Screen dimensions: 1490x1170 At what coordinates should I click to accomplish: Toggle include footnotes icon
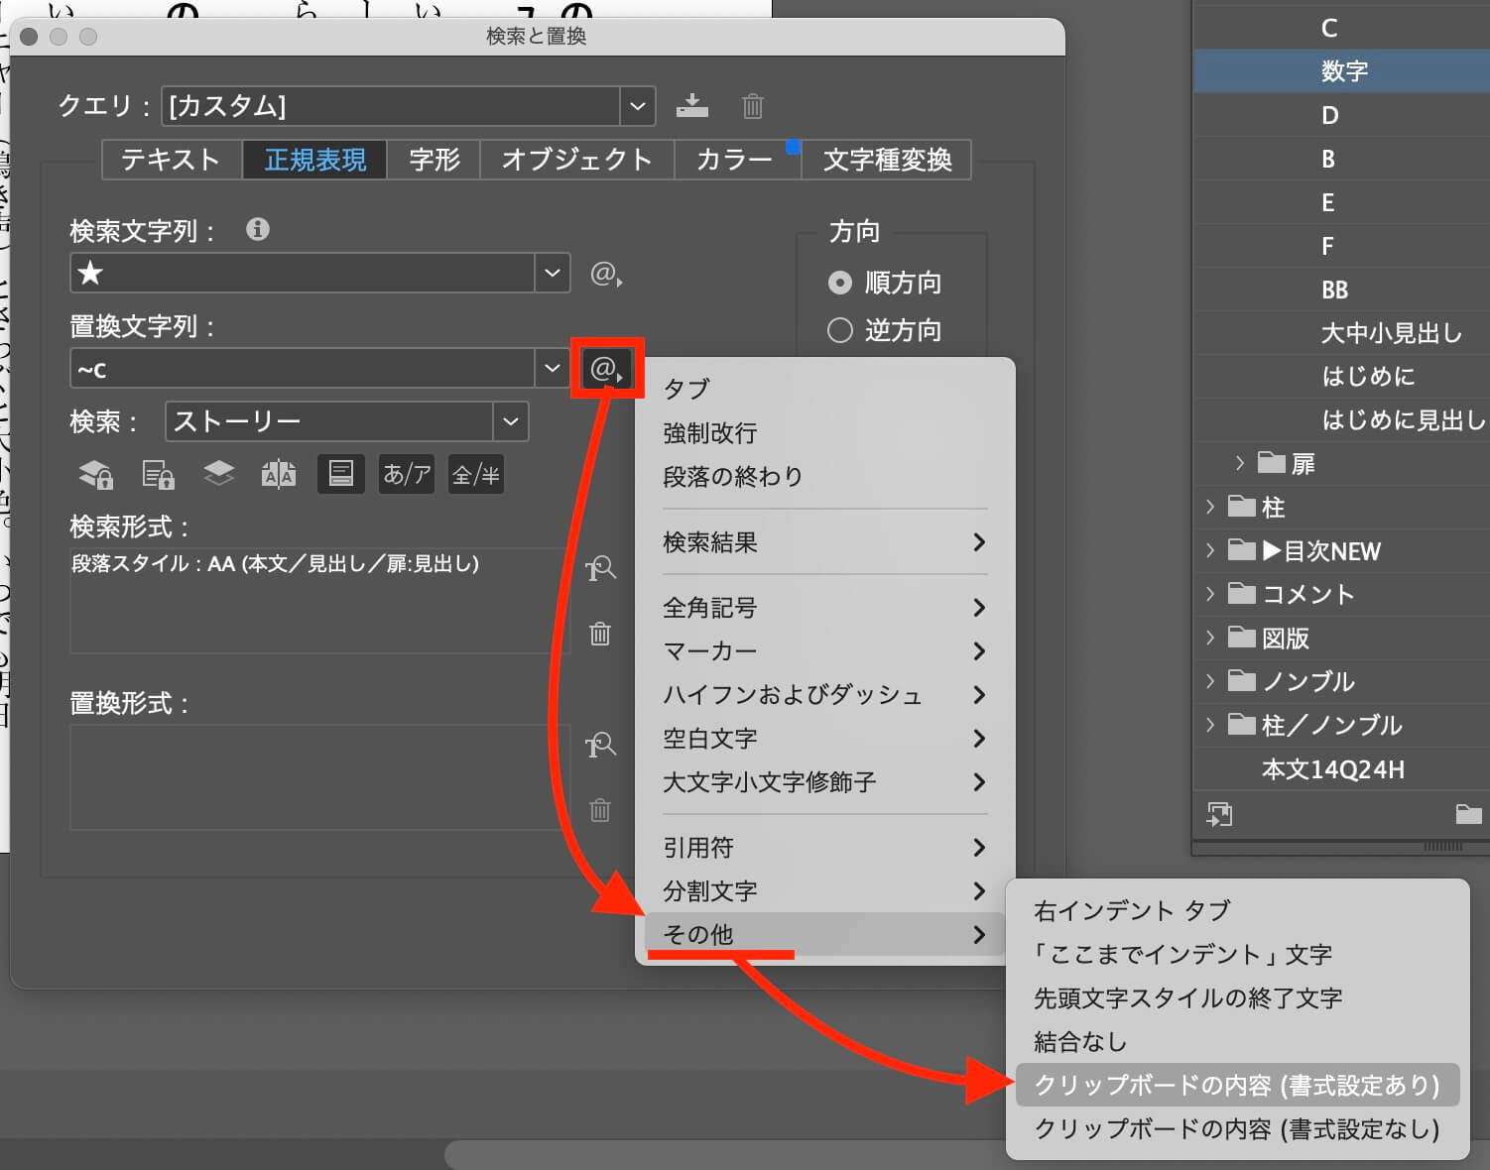click(x=340, y=474)
